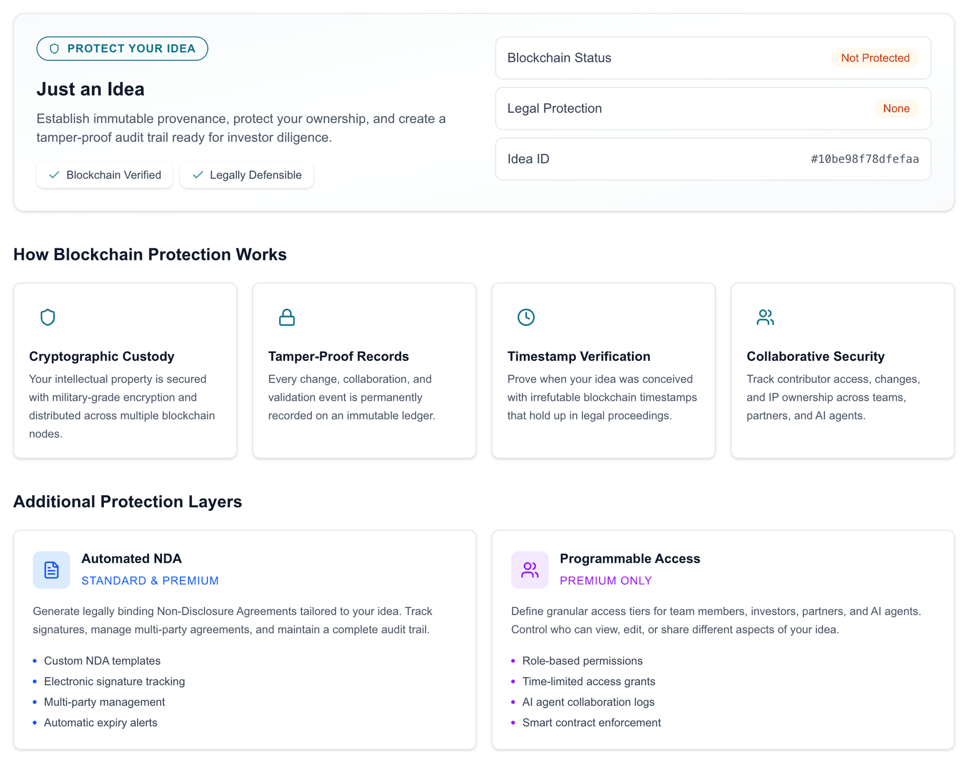Select the PREMIUM ONLY tier label
Viewport: 969px width, 760px height.
point(606,580)
